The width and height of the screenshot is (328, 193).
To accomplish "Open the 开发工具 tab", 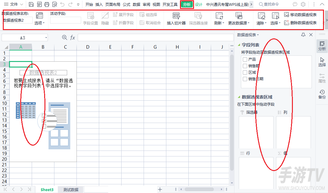I will tap(170, 4).
